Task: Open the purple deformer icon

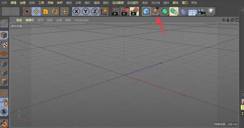Action: point(183,12)
